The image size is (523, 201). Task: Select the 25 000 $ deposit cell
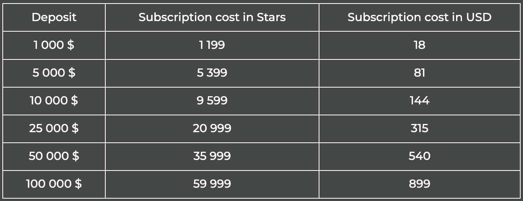pos(54,129)
